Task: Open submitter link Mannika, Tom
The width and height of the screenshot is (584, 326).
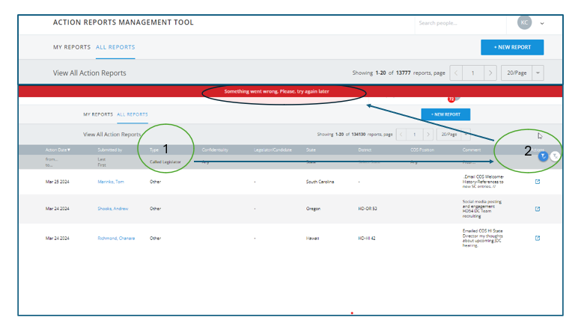Action: 109,181
